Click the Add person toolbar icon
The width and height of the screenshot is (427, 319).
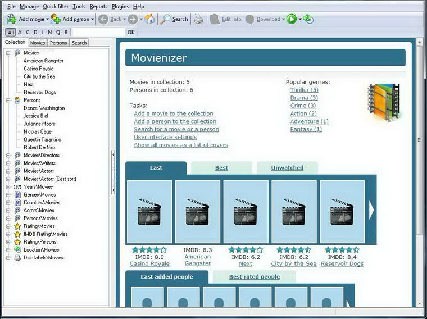[x=56, y=19]
